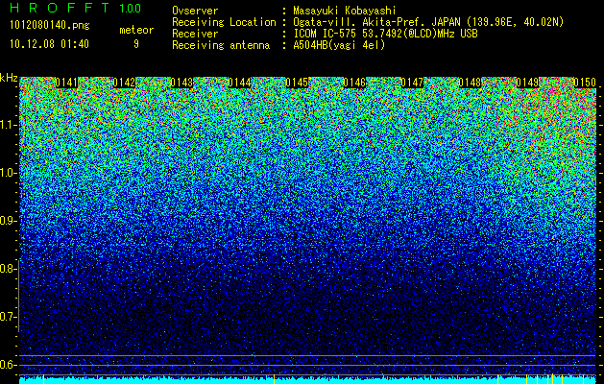Screen dimensions: 604x384
Task: Click the HROFFT 1.0.0 title text
Action: pyautogui.click(x=76, y=8)
